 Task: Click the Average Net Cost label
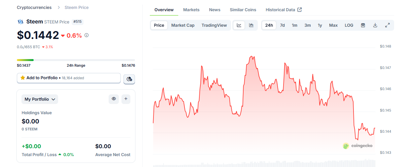click(113, 154)
